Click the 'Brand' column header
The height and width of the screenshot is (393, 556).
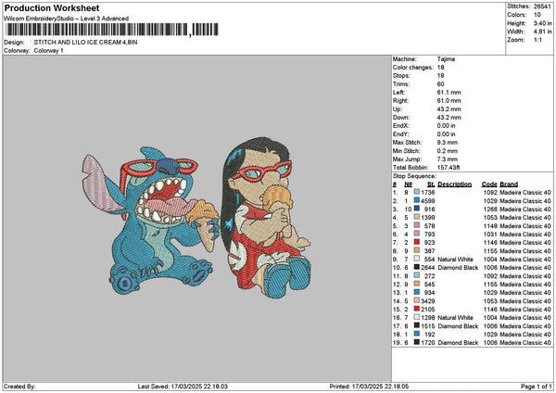pyautogui.click(x=509, y=184)
